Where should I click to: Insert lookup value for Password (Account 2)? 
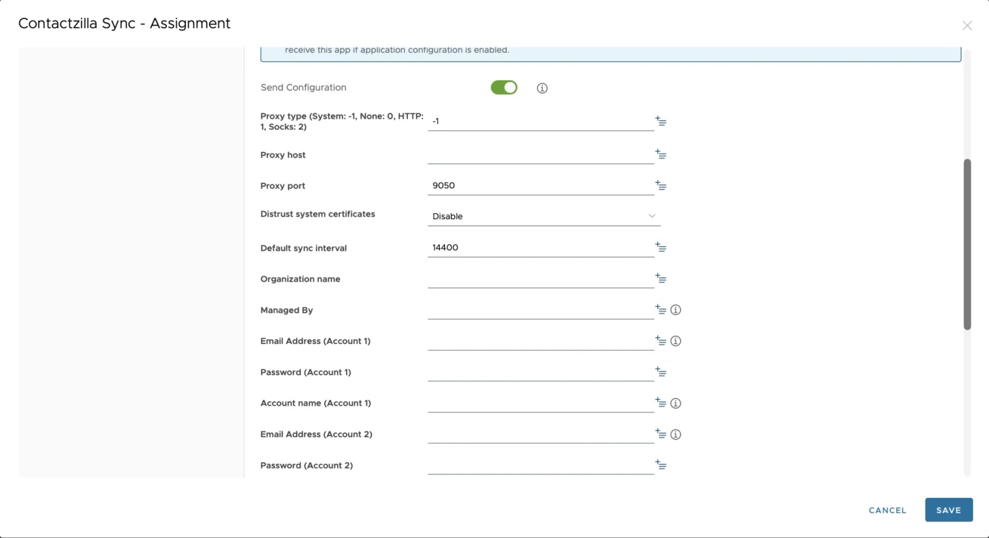(661, 464)
